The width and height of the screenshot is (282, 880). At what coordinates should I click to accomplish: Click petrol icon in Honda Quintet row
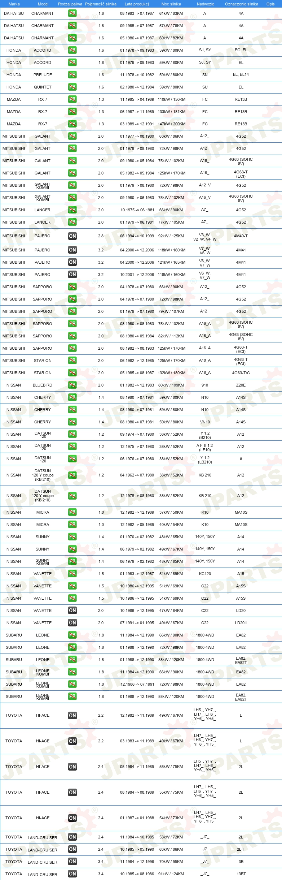point(72,87)
